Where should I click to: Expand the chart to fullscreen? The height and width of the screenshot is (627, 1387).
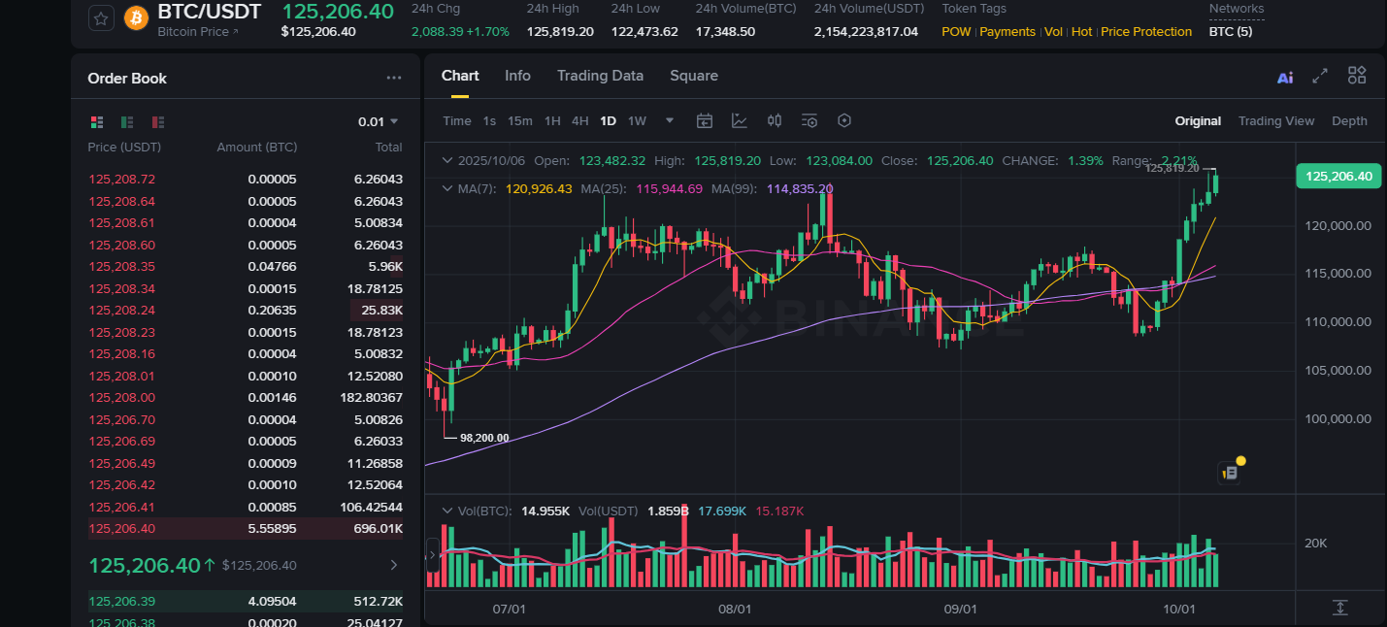(x=1320, y=75)
